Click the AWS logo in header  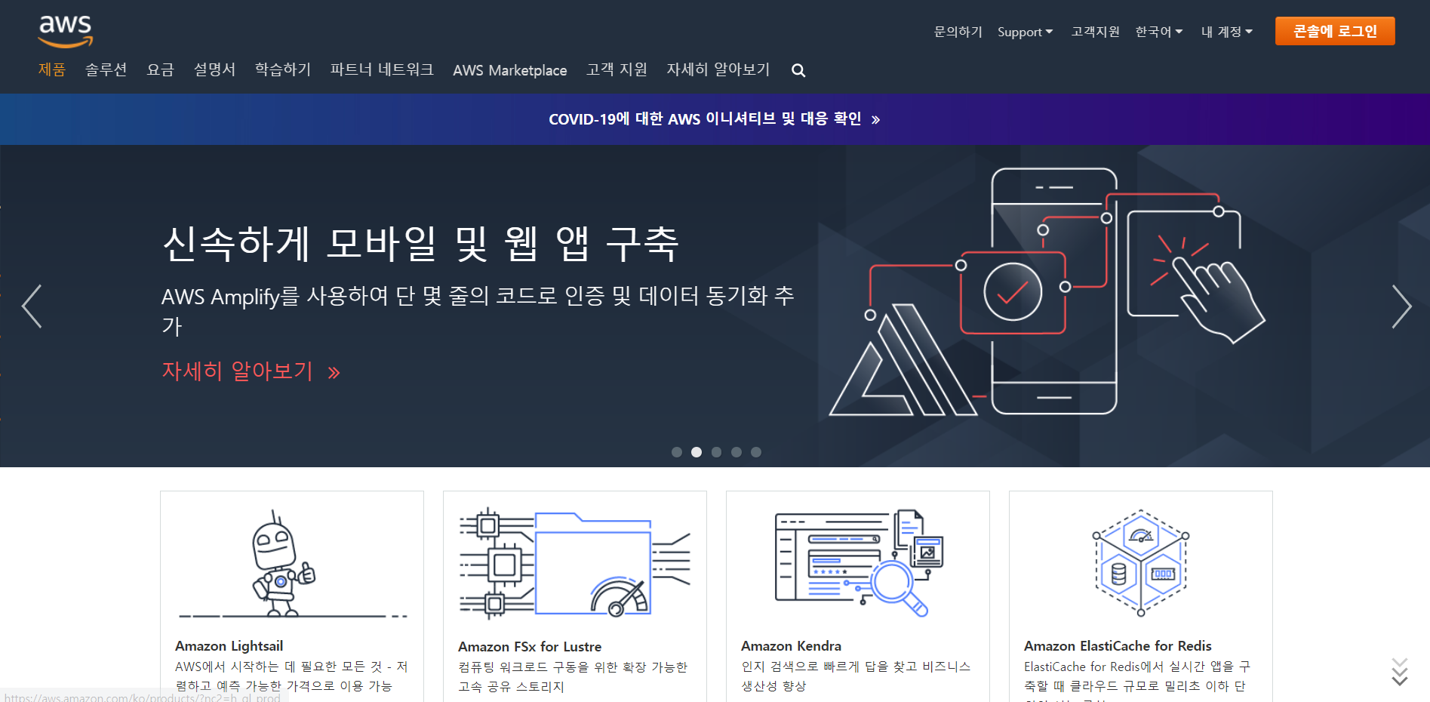coord(66,31)
